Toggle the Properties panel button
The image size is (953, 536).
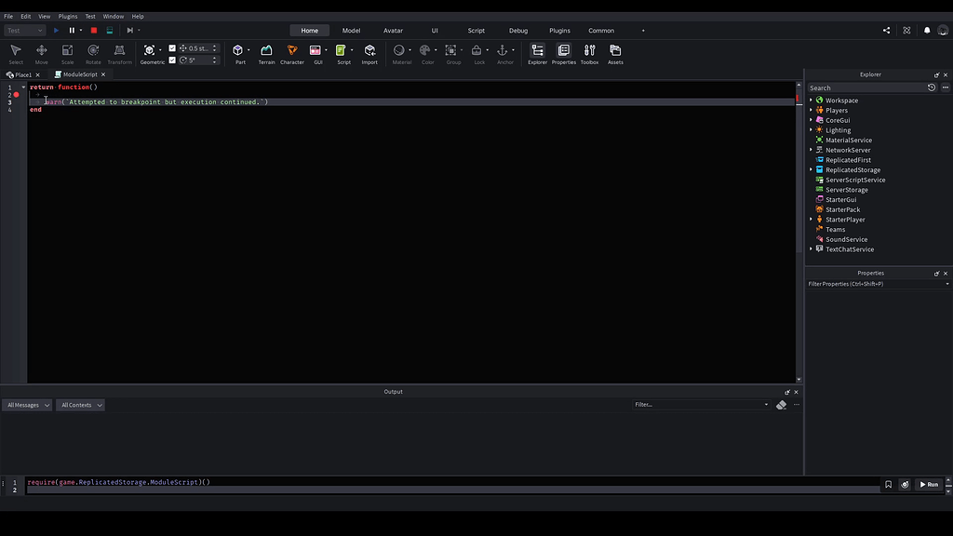coord(563,53)
